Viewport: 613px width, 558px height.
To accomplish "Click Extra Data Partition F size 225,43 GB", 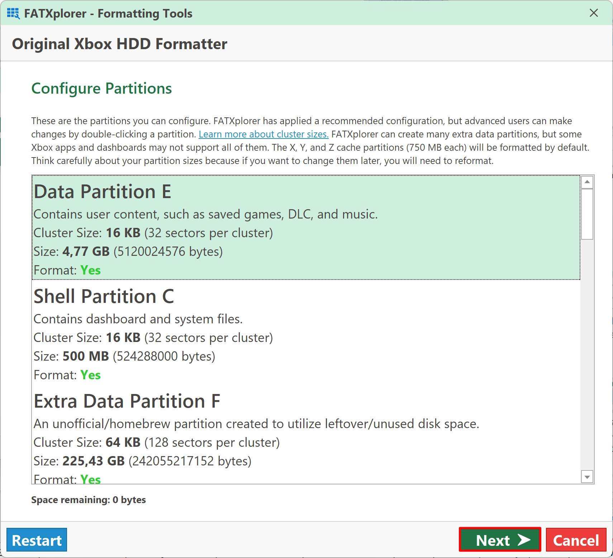I will tap(94, 461).
